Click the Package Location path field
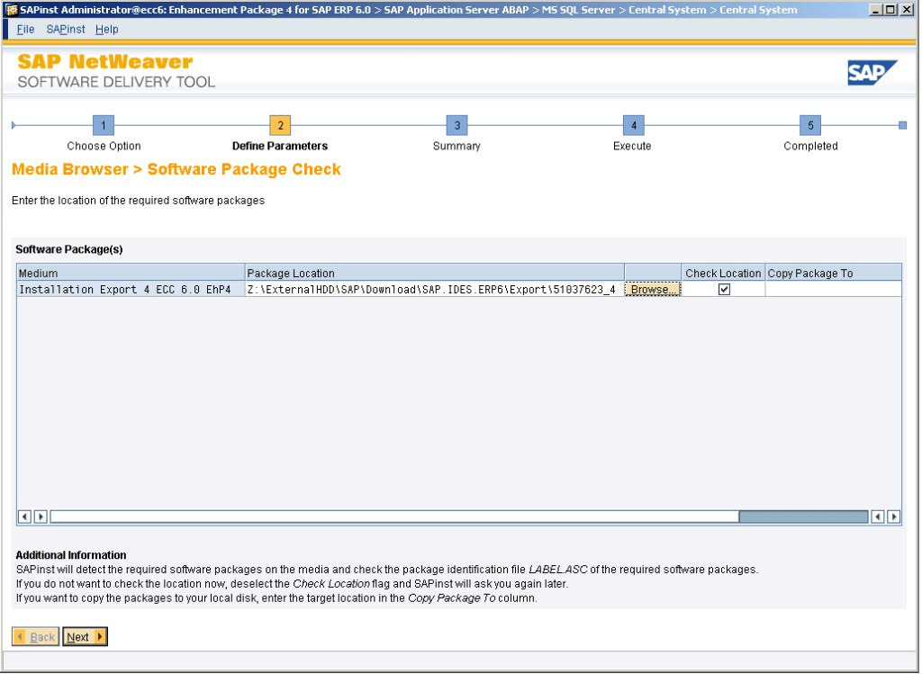 tap(435, 289)
